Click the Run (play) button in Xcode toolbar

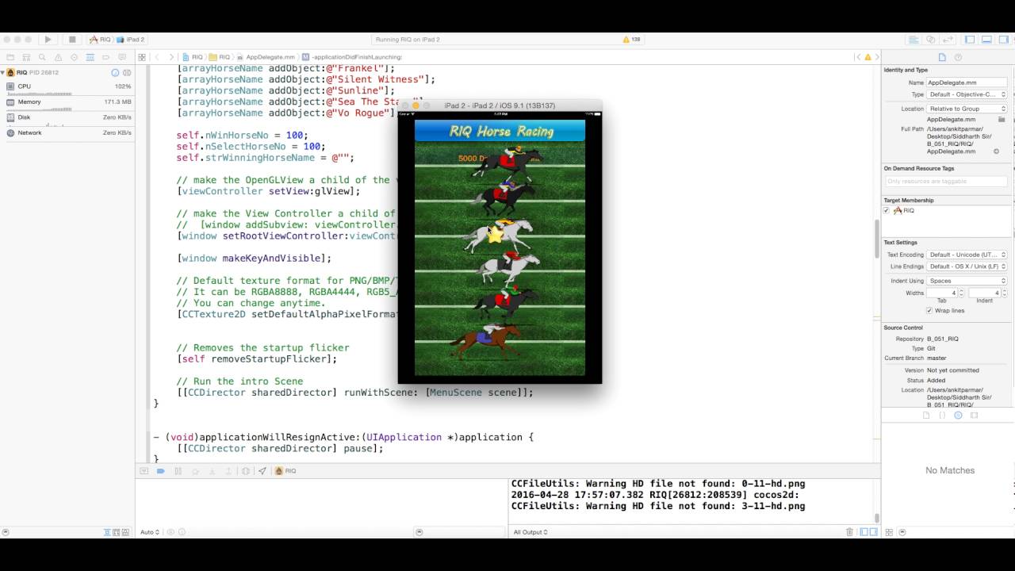coord(48,39)
